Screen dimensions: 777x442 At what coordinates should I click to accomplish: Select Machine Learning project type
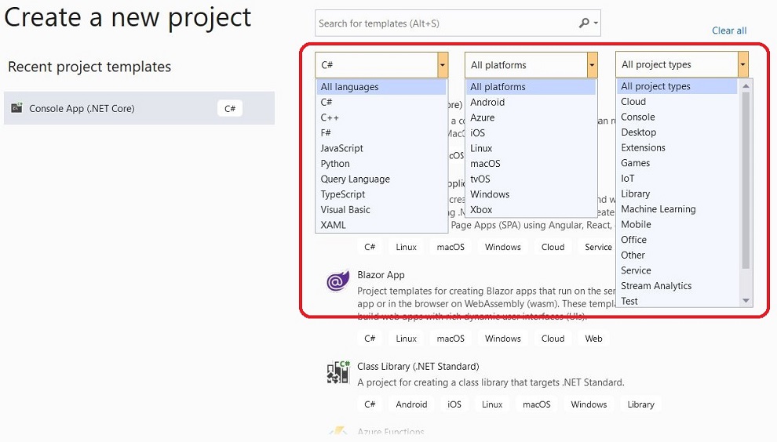[677, 209]
